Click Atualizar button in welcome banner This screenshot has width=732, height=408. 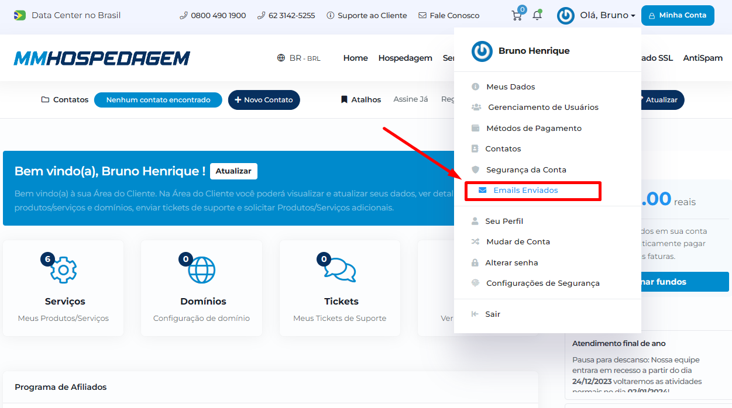233,171
